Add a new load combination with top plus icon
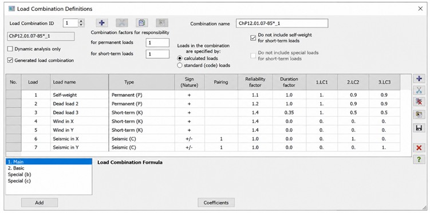 tap(101, 23)
